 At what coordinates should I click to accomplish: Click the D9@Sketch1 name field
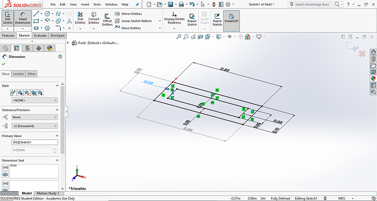(x=34, y=143)
